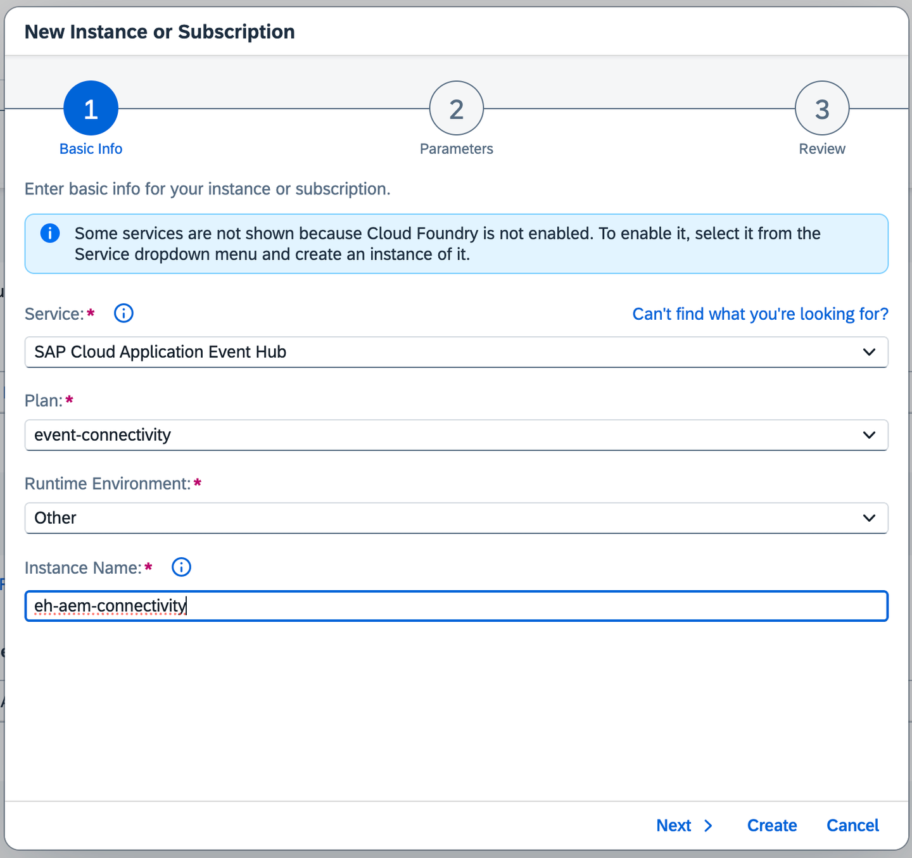This screenshot has width=912, height=858.
Task: Expand the Runtime Environment dropdown arrow
Action: (869, 518)
